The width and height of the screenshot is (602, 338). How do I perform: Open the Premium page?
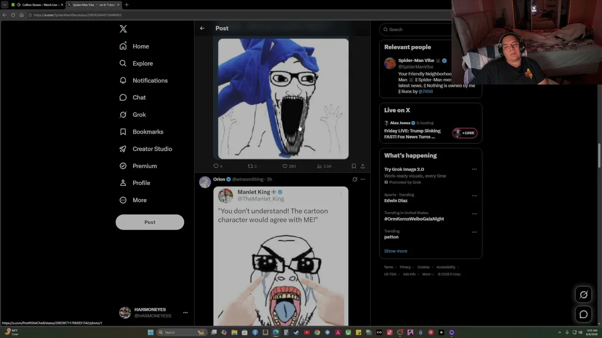[x=138, y=166]
